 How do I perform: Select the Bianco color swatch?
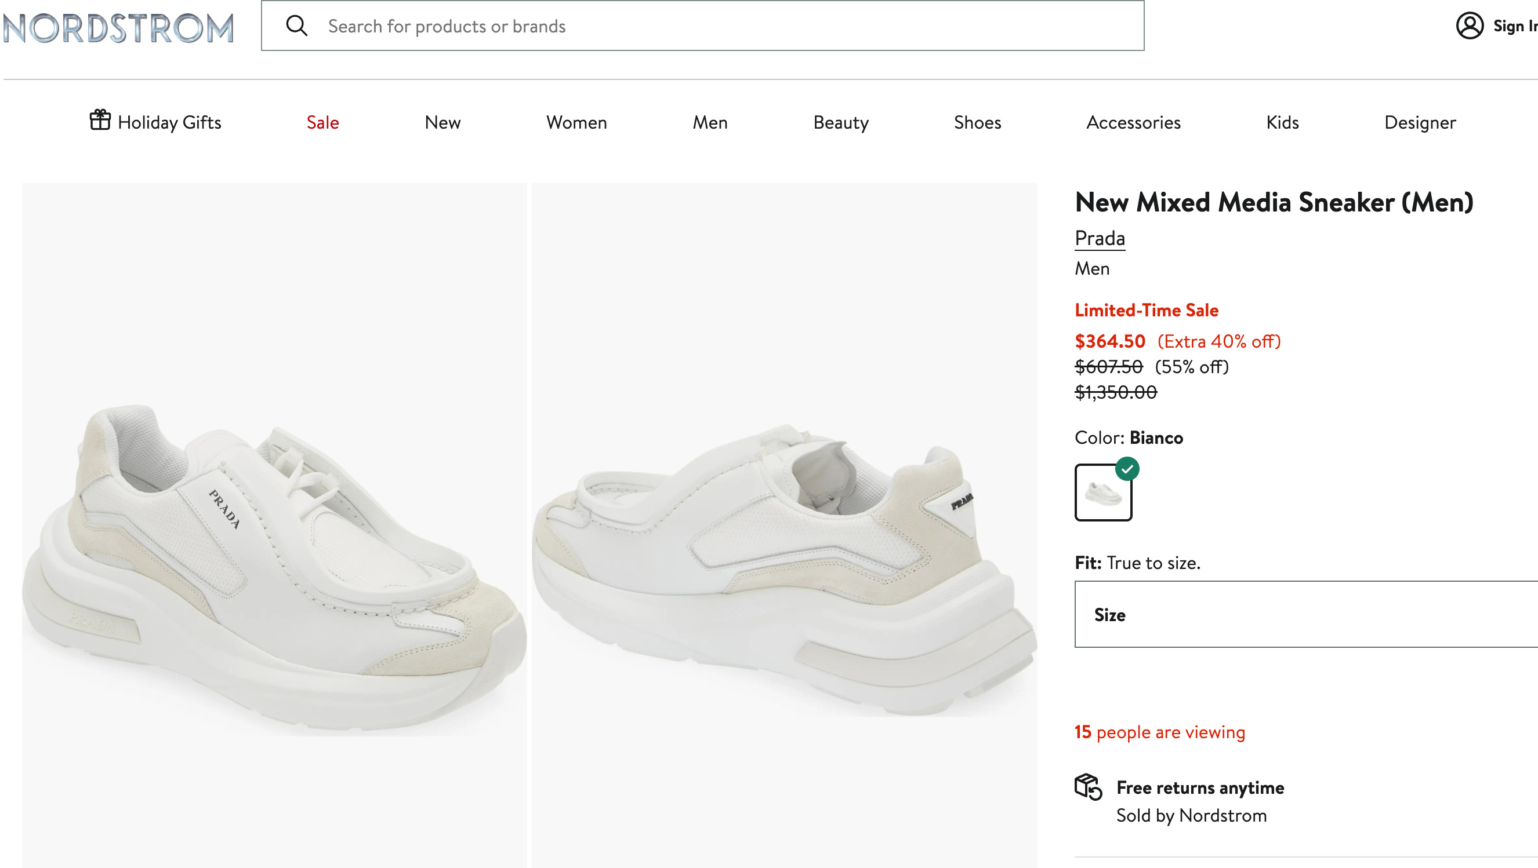(1102, 492)
